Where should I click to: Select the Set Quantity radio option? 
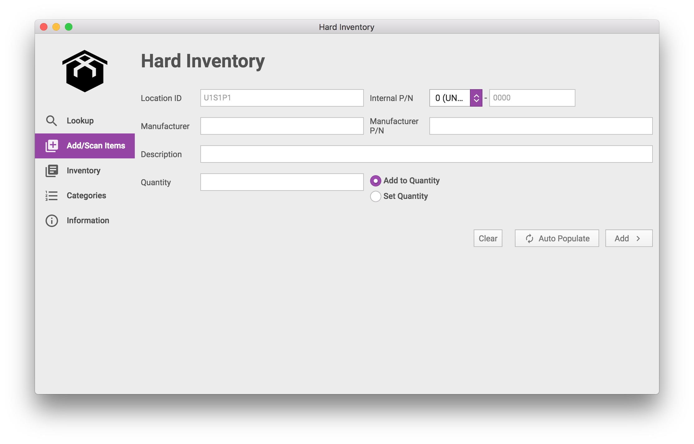[376, 196]
